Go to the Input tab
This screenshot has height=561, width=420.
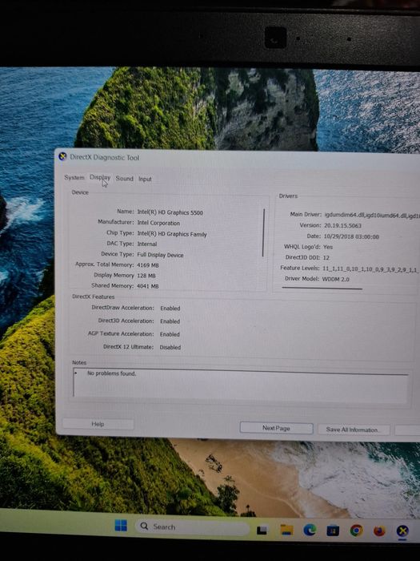tap(145, 179)
